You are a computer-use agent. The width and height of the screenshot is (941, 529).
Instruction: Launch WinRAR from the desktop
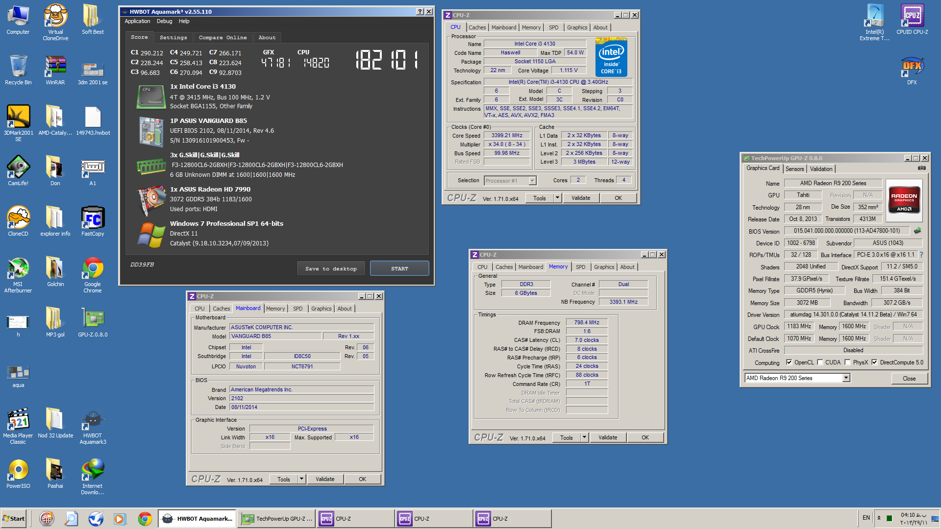point(55,70)
